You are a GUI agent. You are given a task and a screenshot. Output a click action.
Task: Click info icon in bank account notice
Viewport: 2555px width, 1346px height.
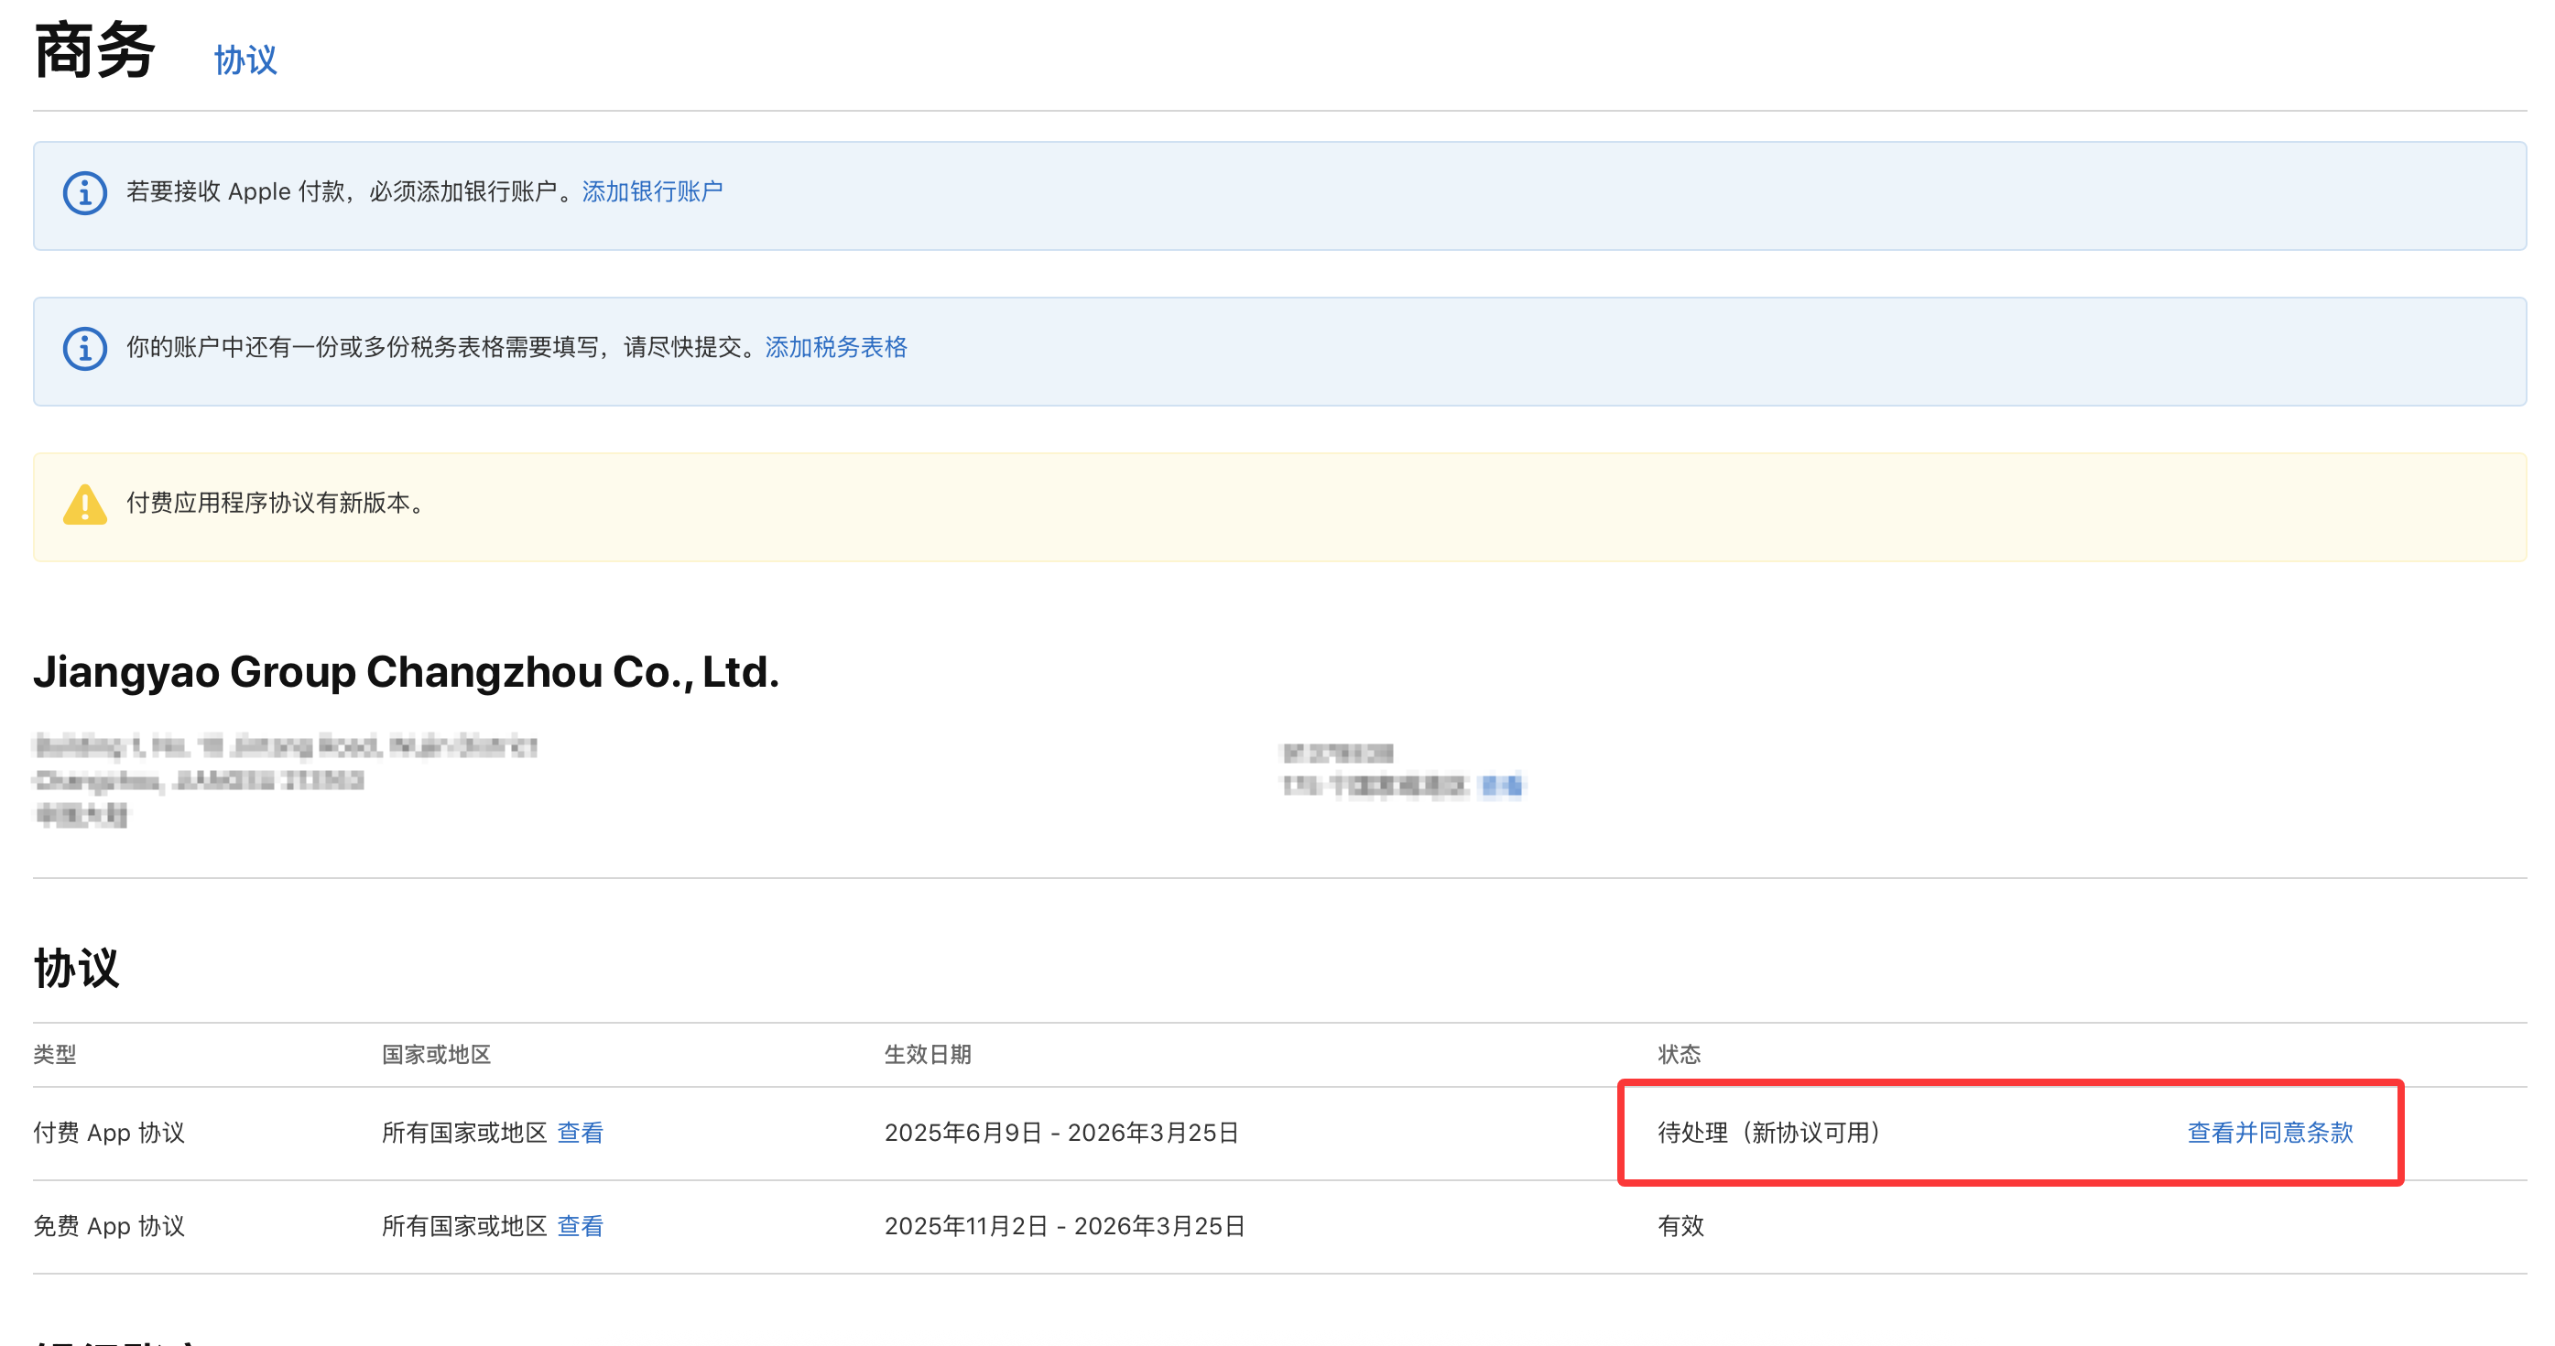point(84,192)
